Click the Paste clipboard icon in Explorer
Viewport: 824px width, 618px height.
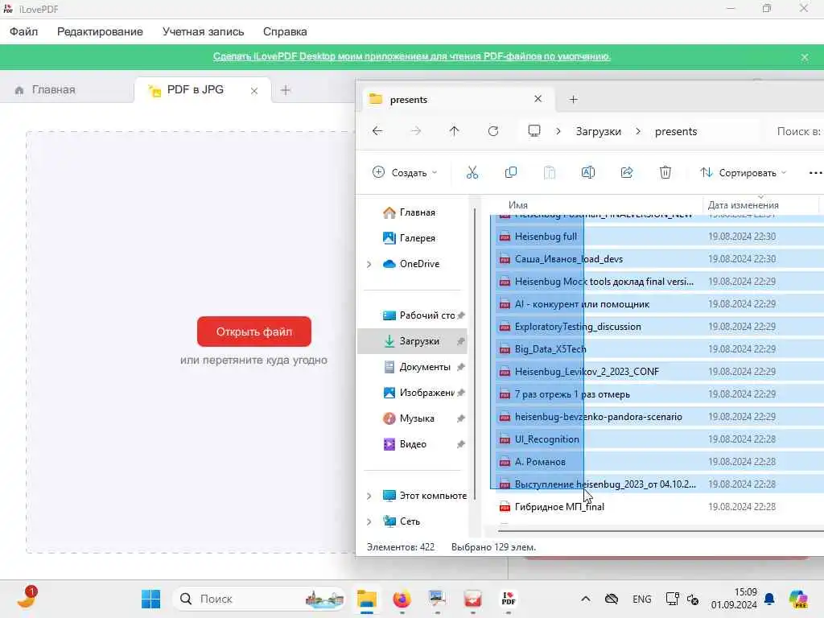[549, 172]
